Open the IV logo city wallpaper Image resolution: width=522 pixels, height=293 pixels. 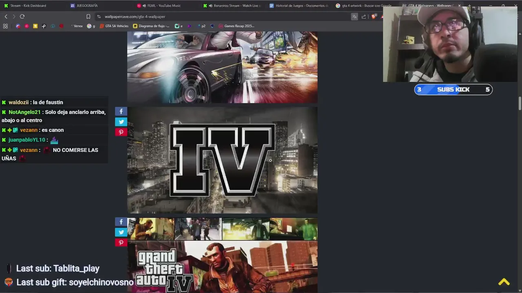tap(222, 160)
